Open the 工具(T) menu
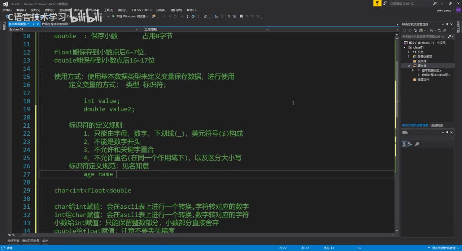 click(x=108, y=10)
